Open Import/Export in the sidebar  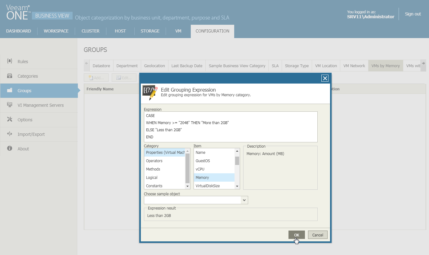[38, 134]
